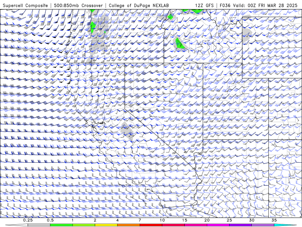Select the gray 0.25–0.5 color bar segment

[39, 225]
